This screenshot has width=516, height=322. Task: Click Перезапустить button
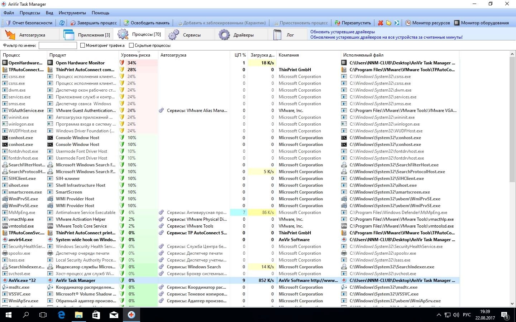[x=353, y=23]
